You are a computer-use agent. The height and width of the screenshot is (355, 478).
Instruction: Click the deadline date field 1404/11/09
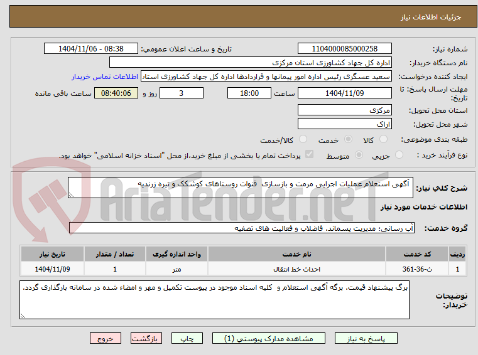coord(344,93)
